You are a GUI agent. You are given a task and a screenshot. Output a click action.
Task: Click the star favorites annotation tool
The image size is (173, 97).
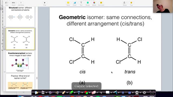point(36,93)
